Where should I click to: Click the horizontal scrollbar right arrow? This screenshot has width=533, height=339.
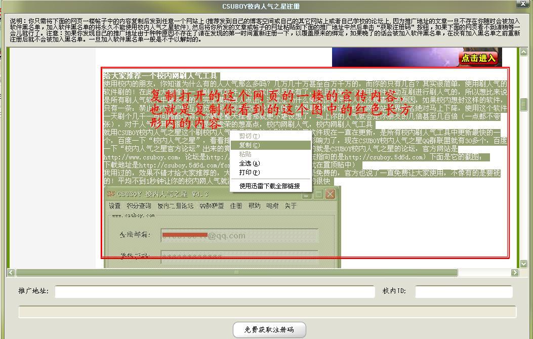[x=515, y=273]
